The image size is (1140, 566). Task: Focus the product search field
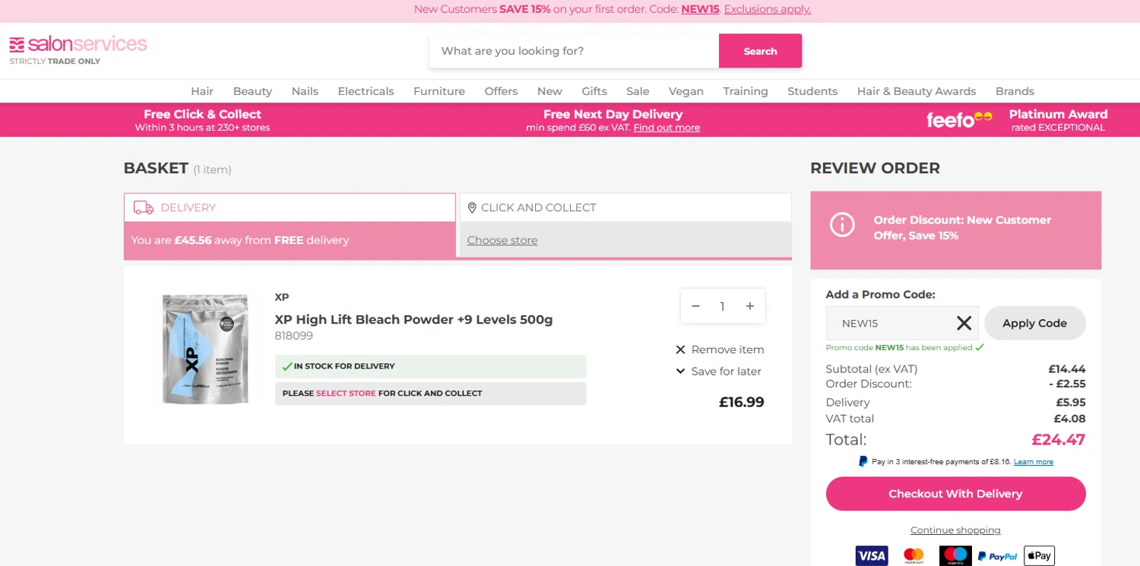pyautogui.click(x=574, y=51)
